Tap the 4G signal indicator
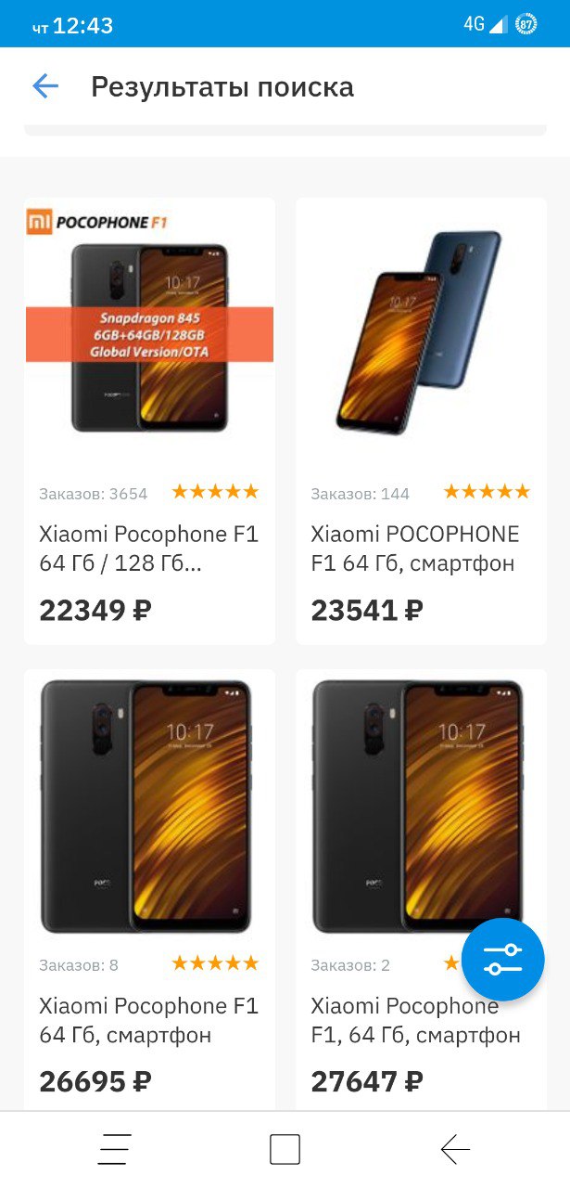 click(x=486, y=24)
